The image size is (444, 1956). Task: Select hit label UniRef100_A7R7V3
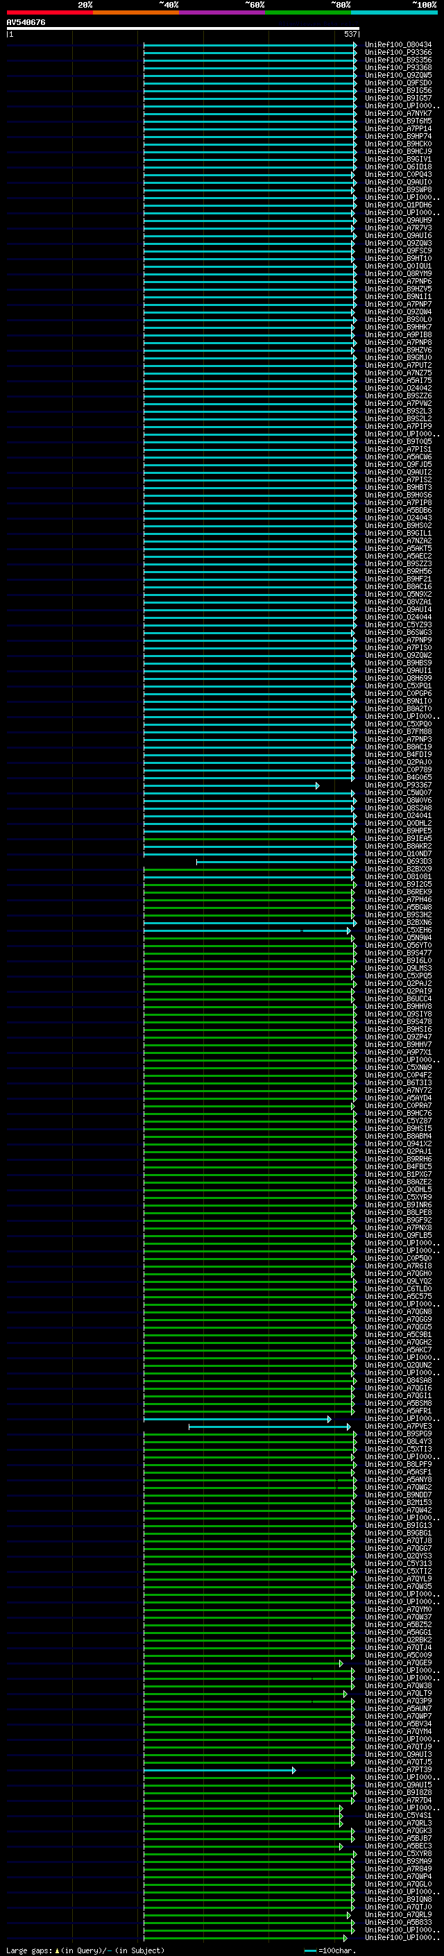(x=398, y=228)
